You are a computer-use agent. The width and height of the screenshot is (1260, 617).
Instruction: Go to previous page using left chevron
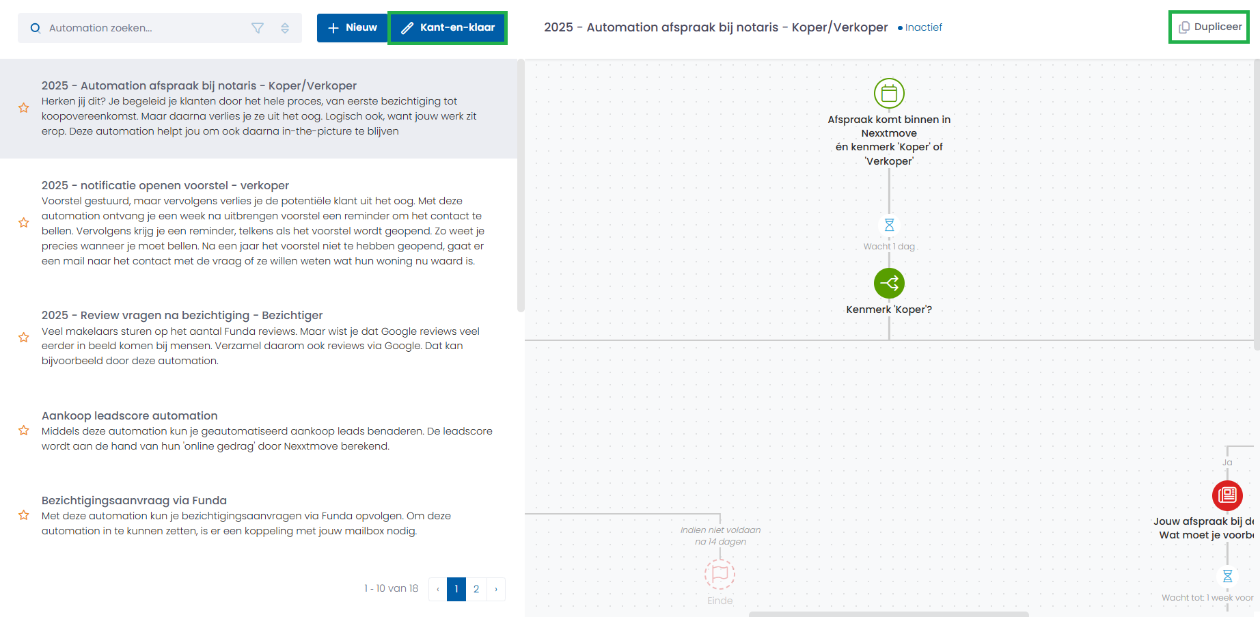(438, 589)
